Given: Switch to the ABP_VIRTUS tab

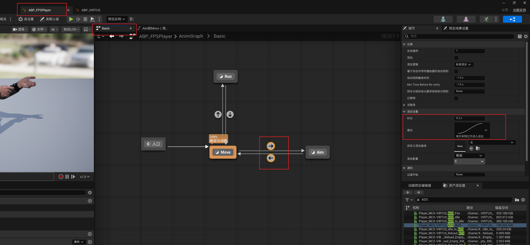Looking at the screenshot, I should (91, 10).
